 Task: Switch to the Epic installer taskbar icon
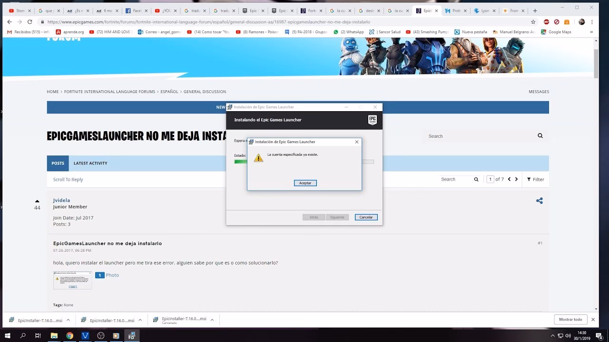coord(132,335)
